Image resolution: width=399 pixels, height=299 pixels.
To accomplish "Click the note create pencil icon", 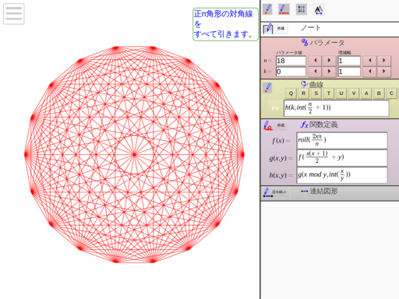I will [x=268, y=29].
